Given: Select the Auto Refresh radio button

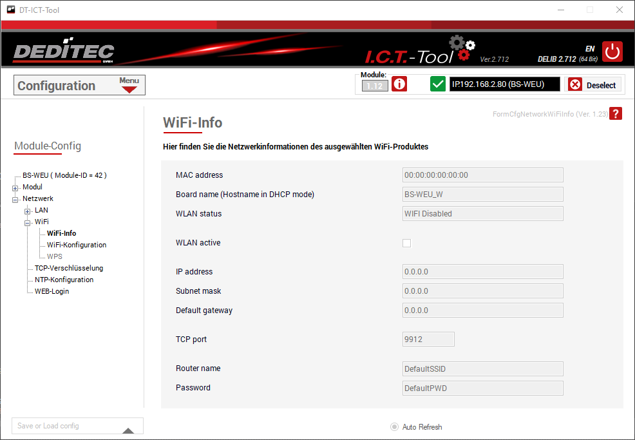Looking at the screenshot, I should [394, 427].
